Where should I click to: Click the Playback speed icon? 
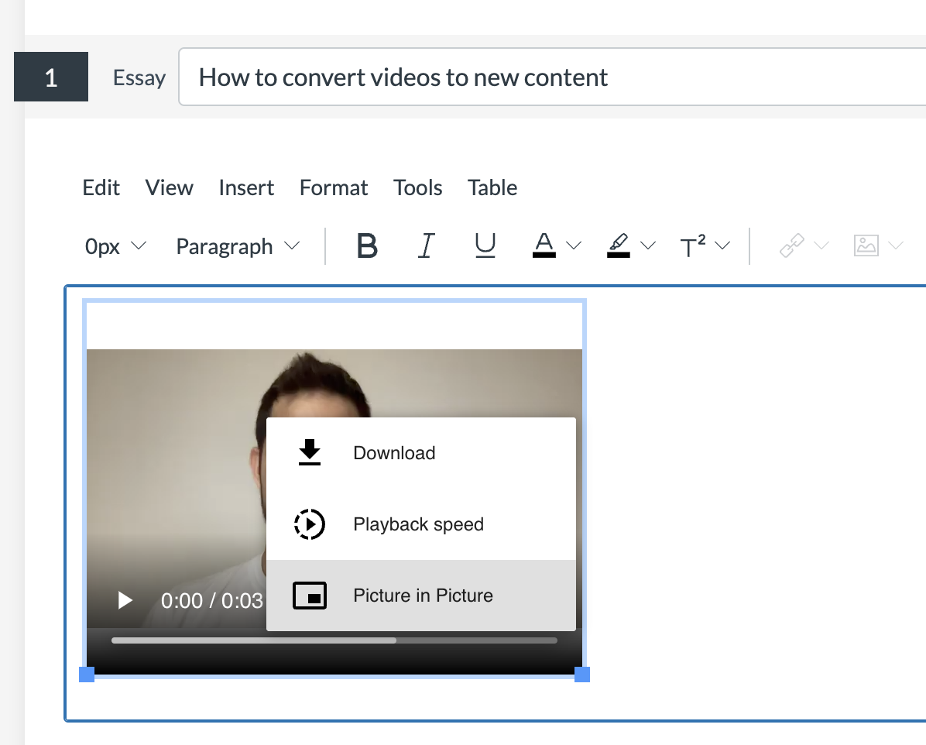pos(310,524)
